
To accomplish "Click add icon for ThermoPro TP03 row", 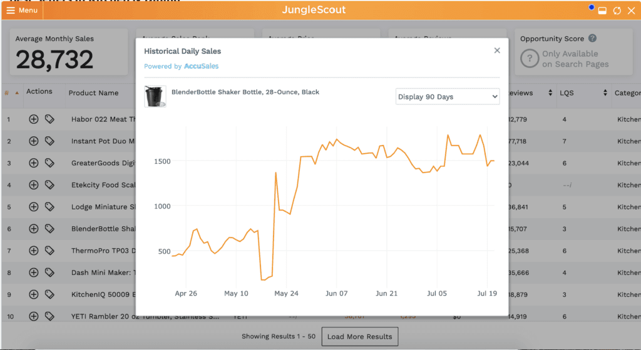I will pyautogui.click(x=34, y=251).
